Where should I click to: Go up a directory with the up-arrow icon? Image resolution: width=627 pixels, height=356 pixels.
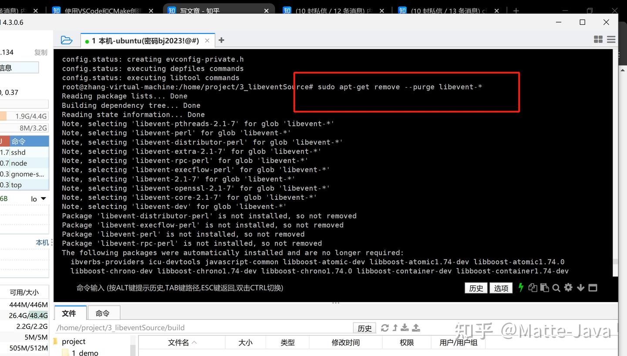click(395, 328)
